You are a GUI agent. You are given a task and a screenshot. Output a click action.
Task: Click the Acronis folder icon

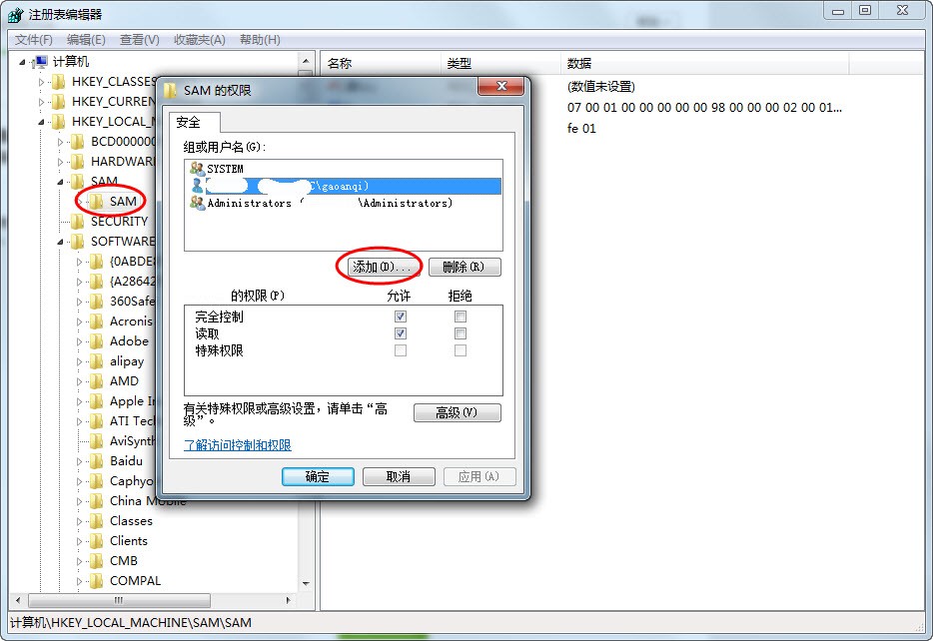96,321
